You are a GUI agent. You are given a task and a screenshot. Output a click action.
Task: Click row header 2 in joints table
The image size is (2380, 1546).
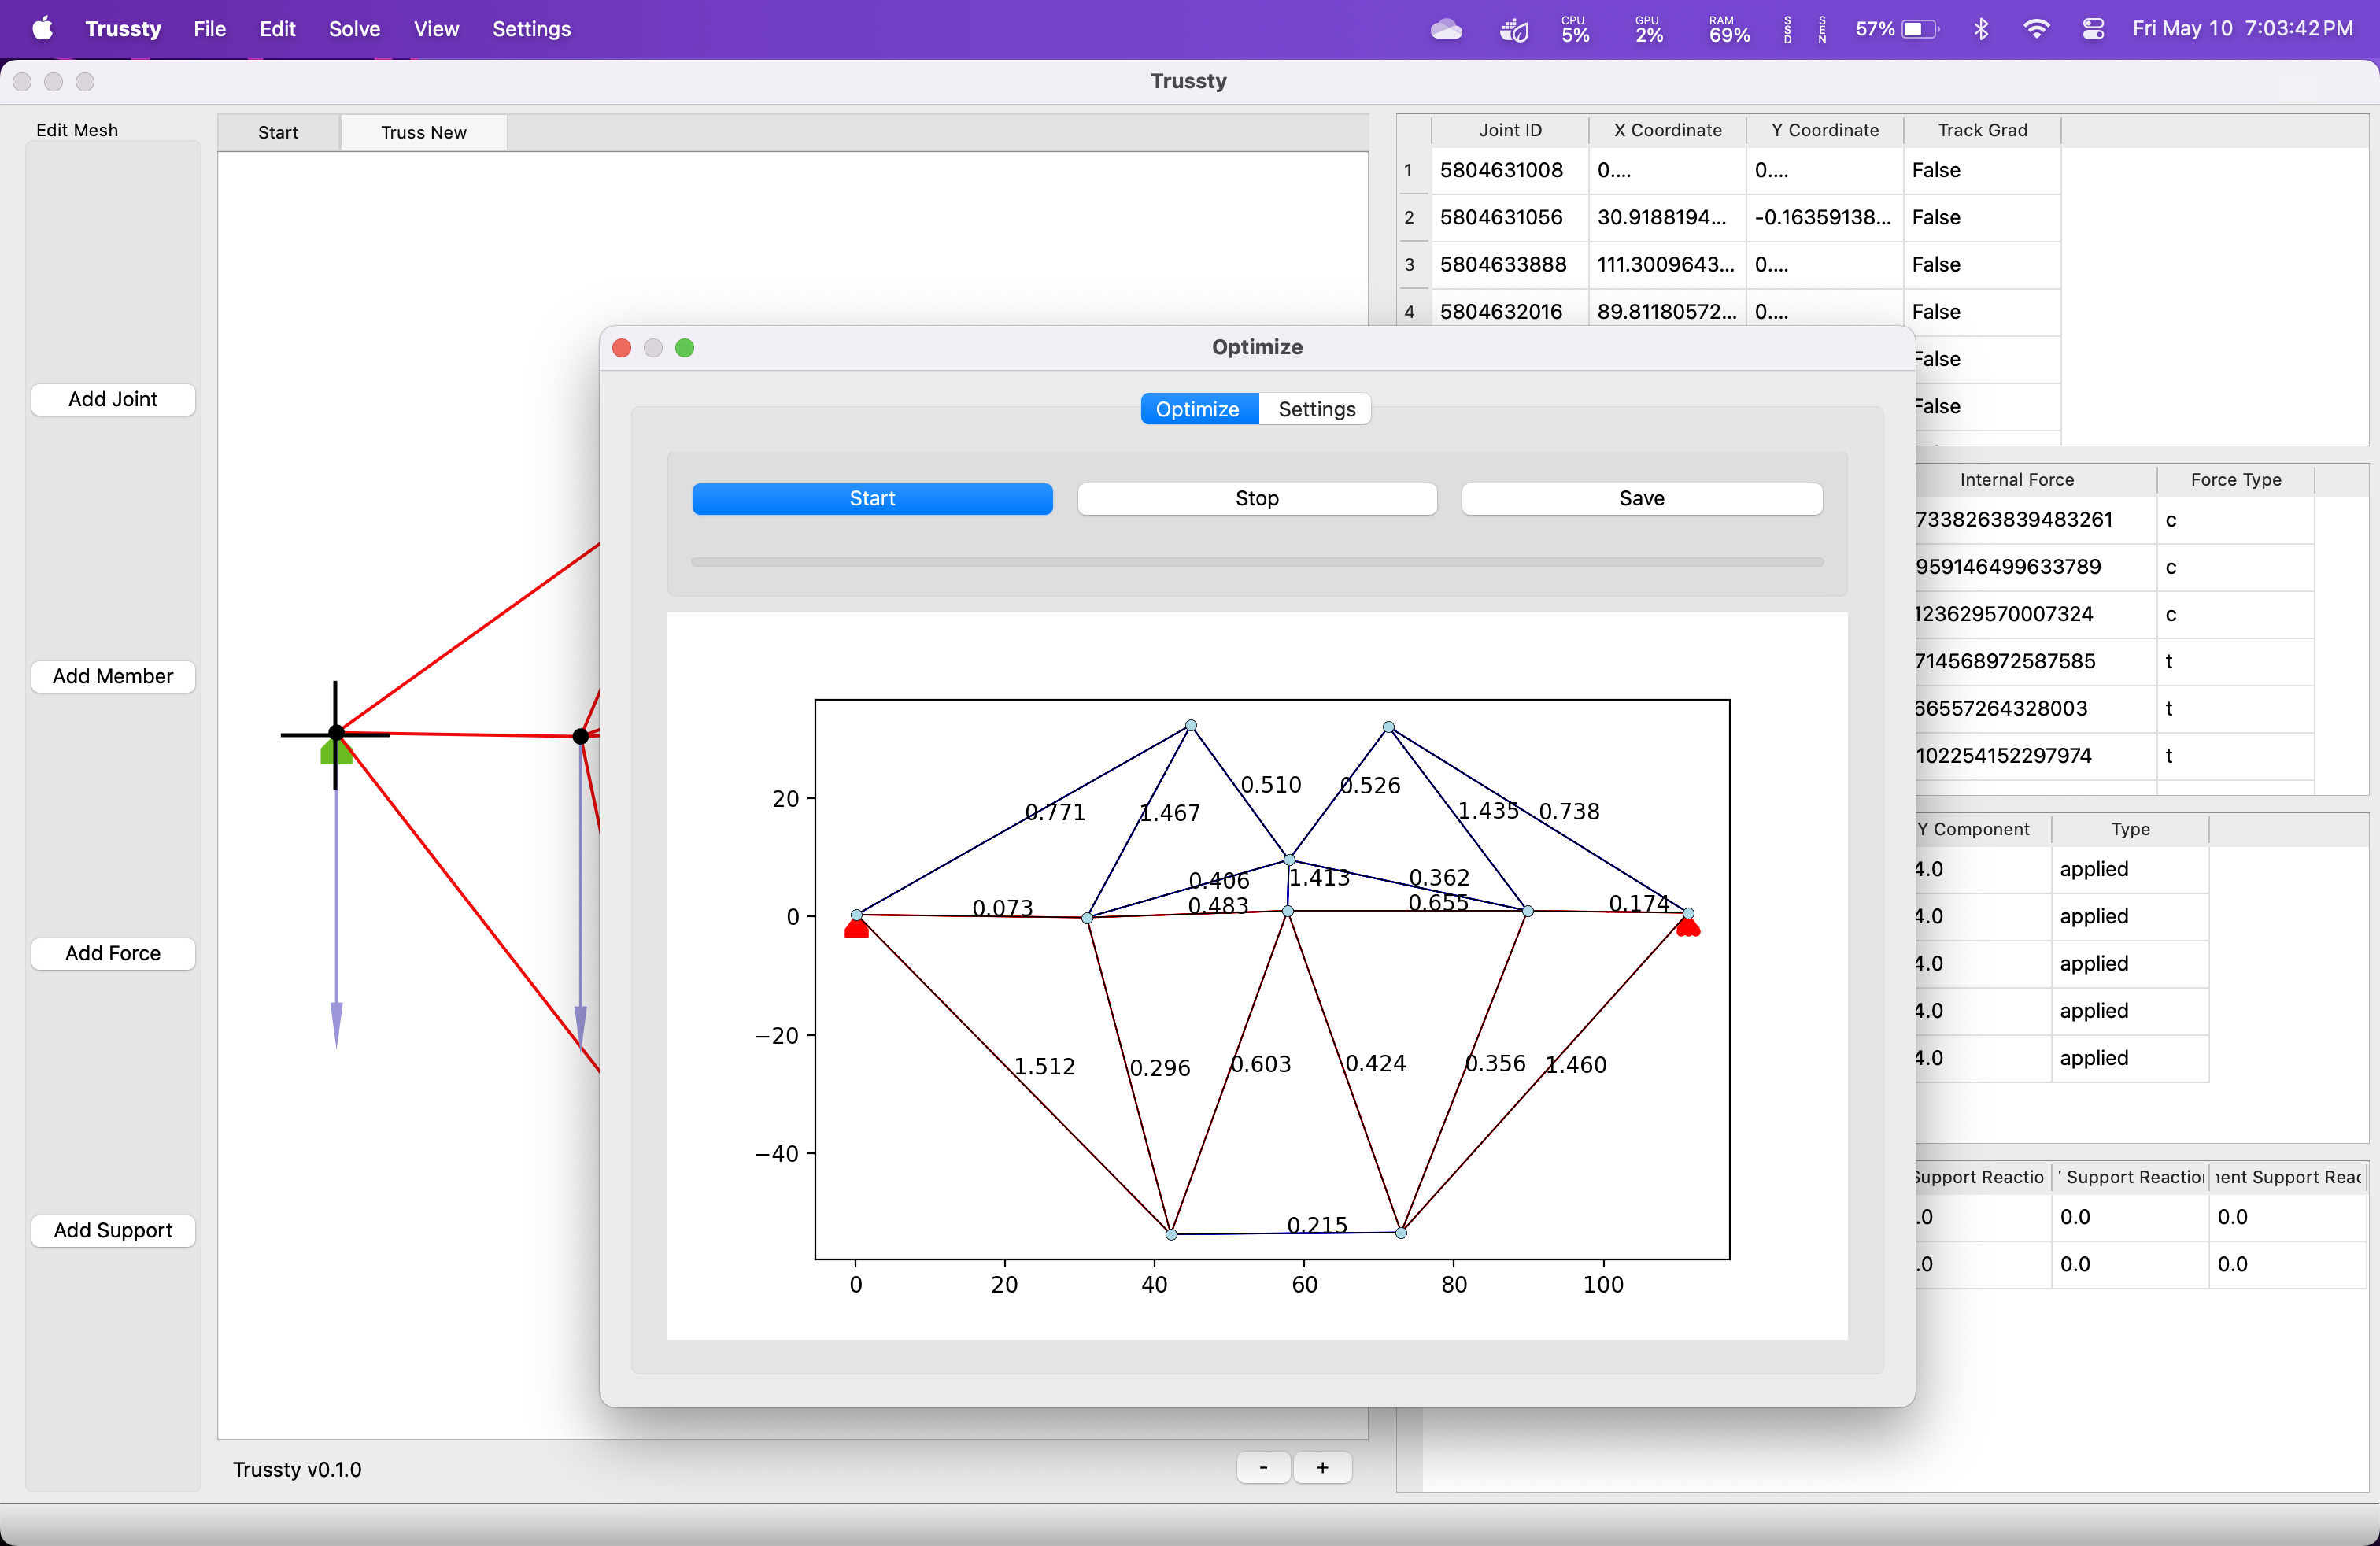tap(1409, 217)
